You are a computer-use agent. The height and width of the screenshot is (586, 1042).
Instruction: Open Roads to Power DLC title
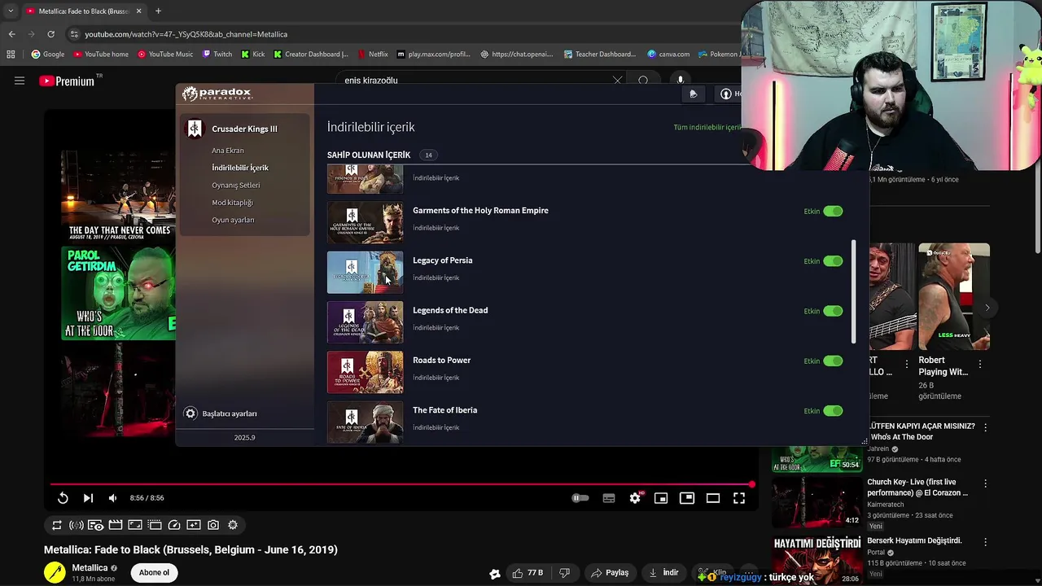coord(441,361)
